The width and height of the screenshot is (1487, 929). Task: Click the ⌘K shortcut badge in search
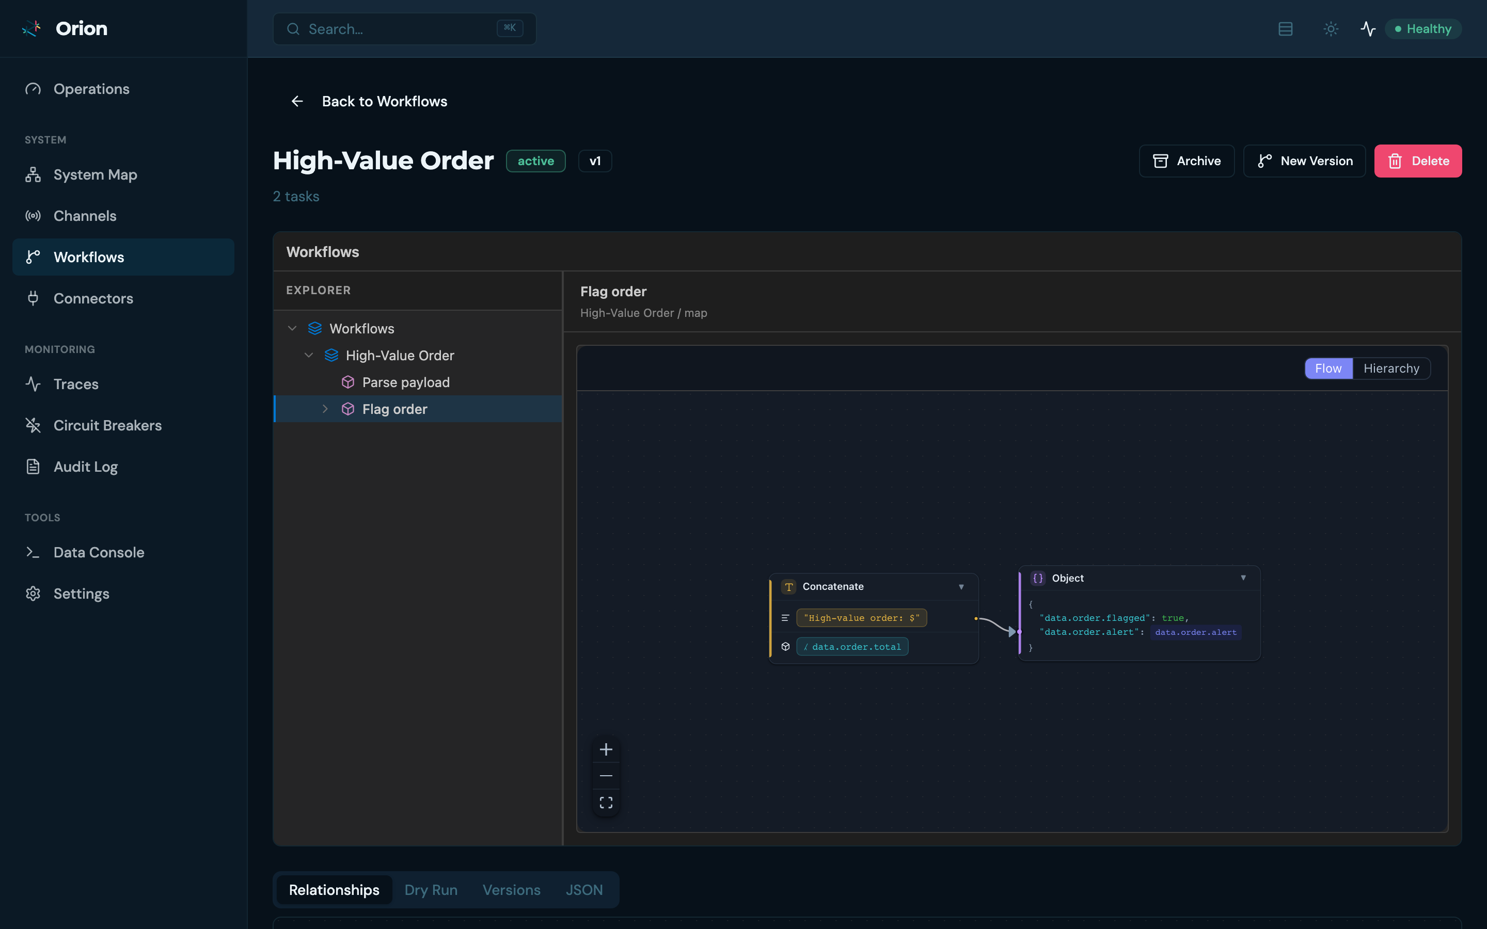coord(510,28)
